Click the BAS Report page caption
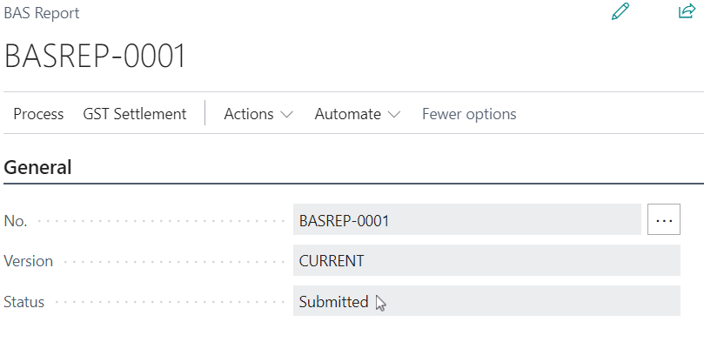704x342 pixels. 41,13
